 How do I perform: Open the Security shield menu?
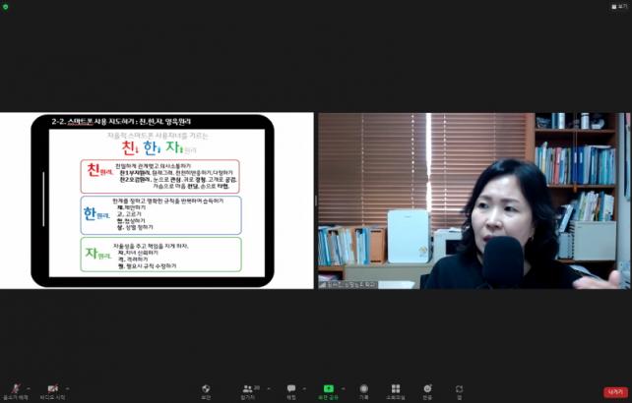point(206,389)
